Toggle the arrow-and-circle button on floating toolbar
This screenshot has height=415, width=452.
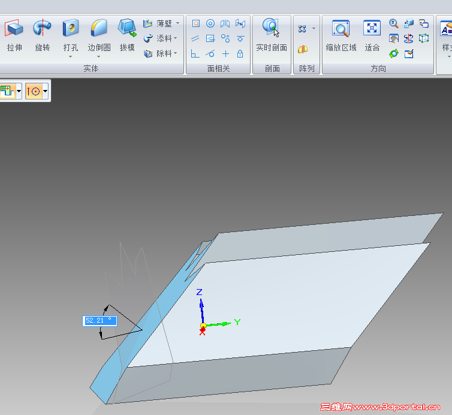click(34, 91)
